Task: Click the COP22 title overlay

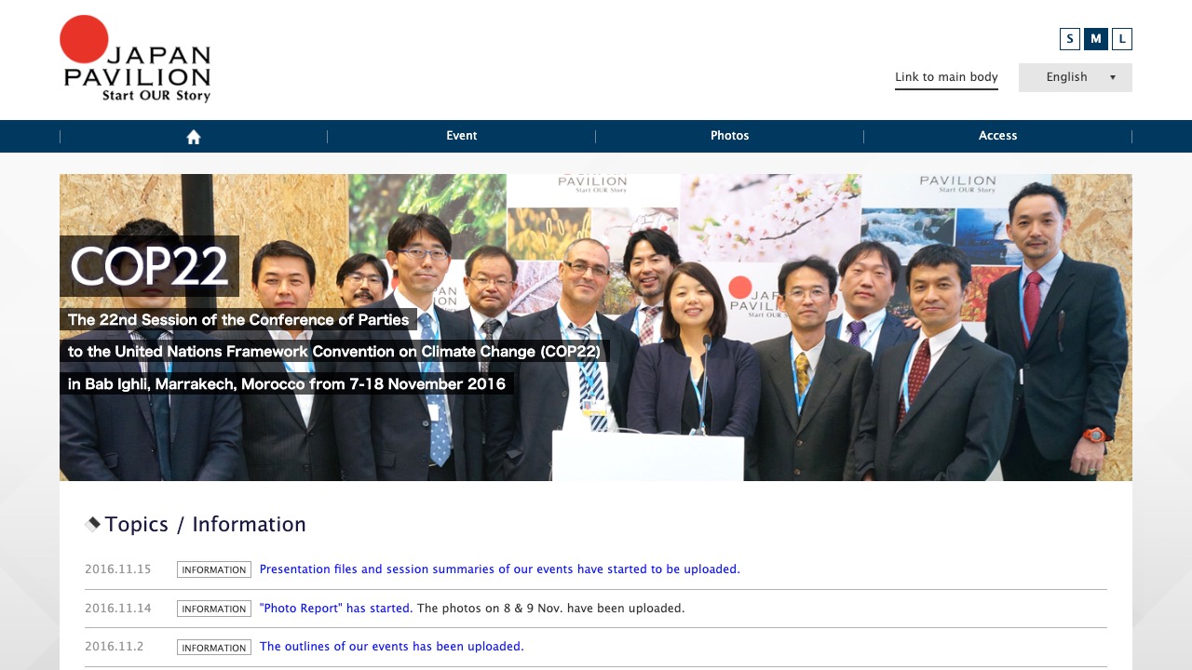Action: 149,266
